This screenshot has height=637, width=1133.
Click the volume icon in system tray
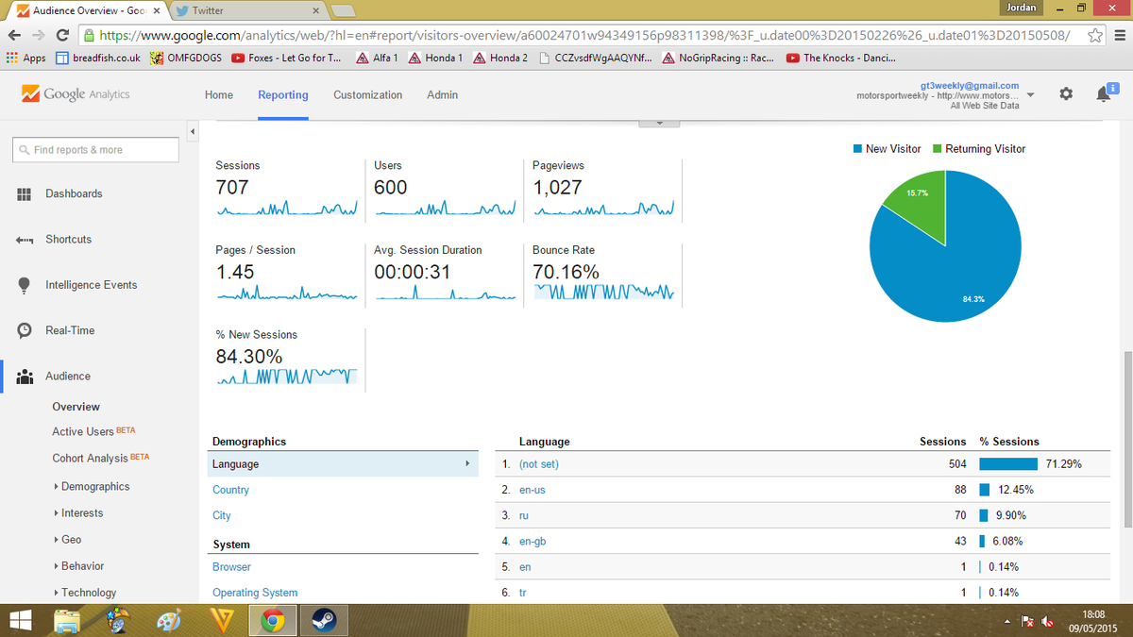pos(1047,621)
